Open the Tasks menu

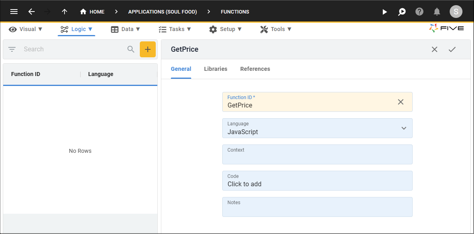175,29
